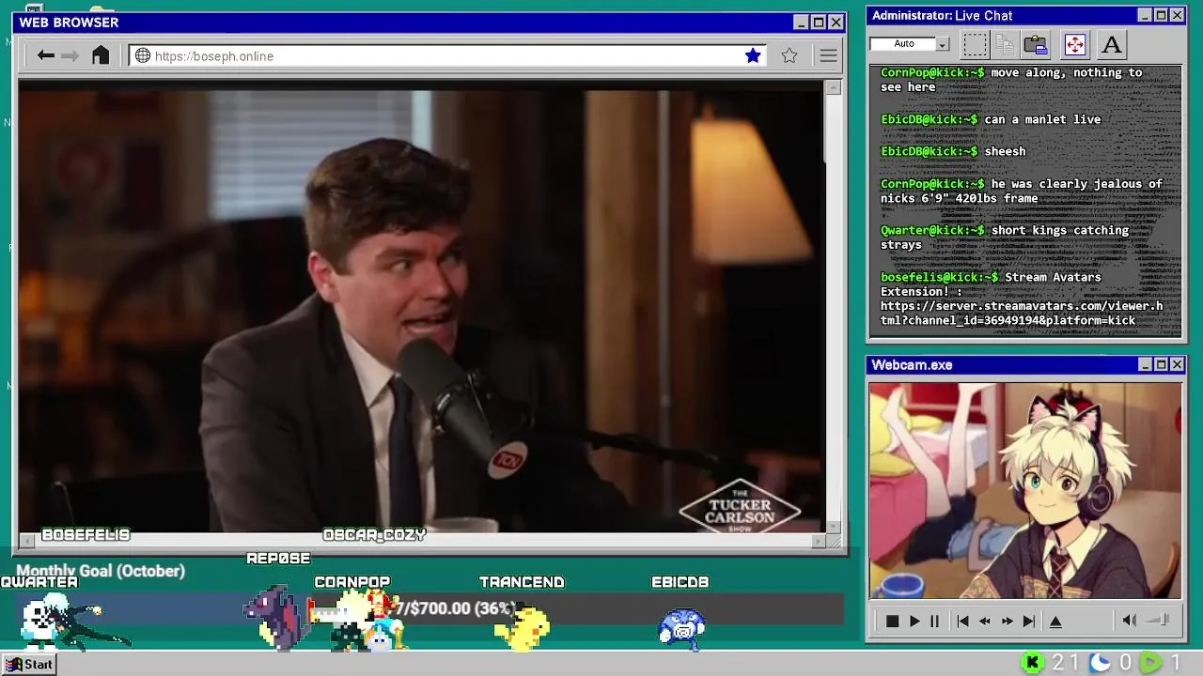Click the blue crescent tray icon
1203x676 pixels.
pos(1100,663)
